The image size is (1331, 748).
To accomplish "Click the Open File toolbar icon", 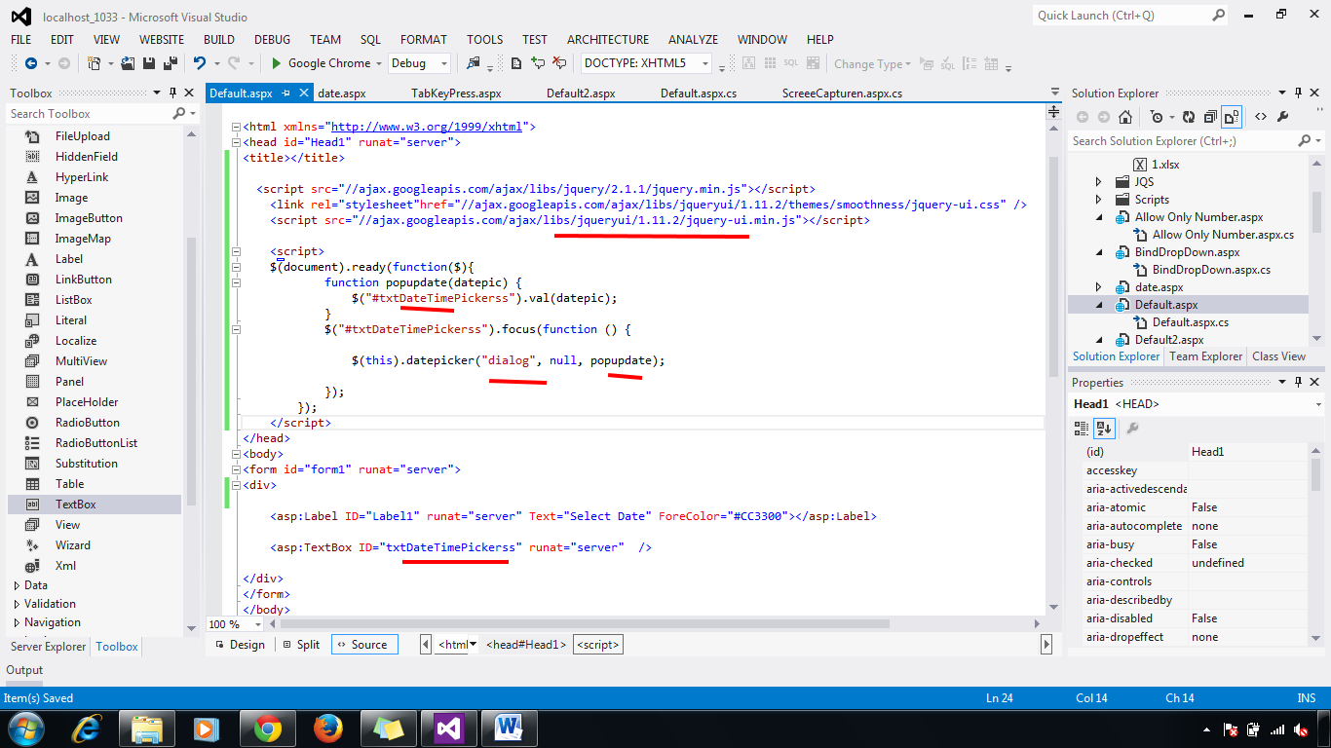I will 128,63.
